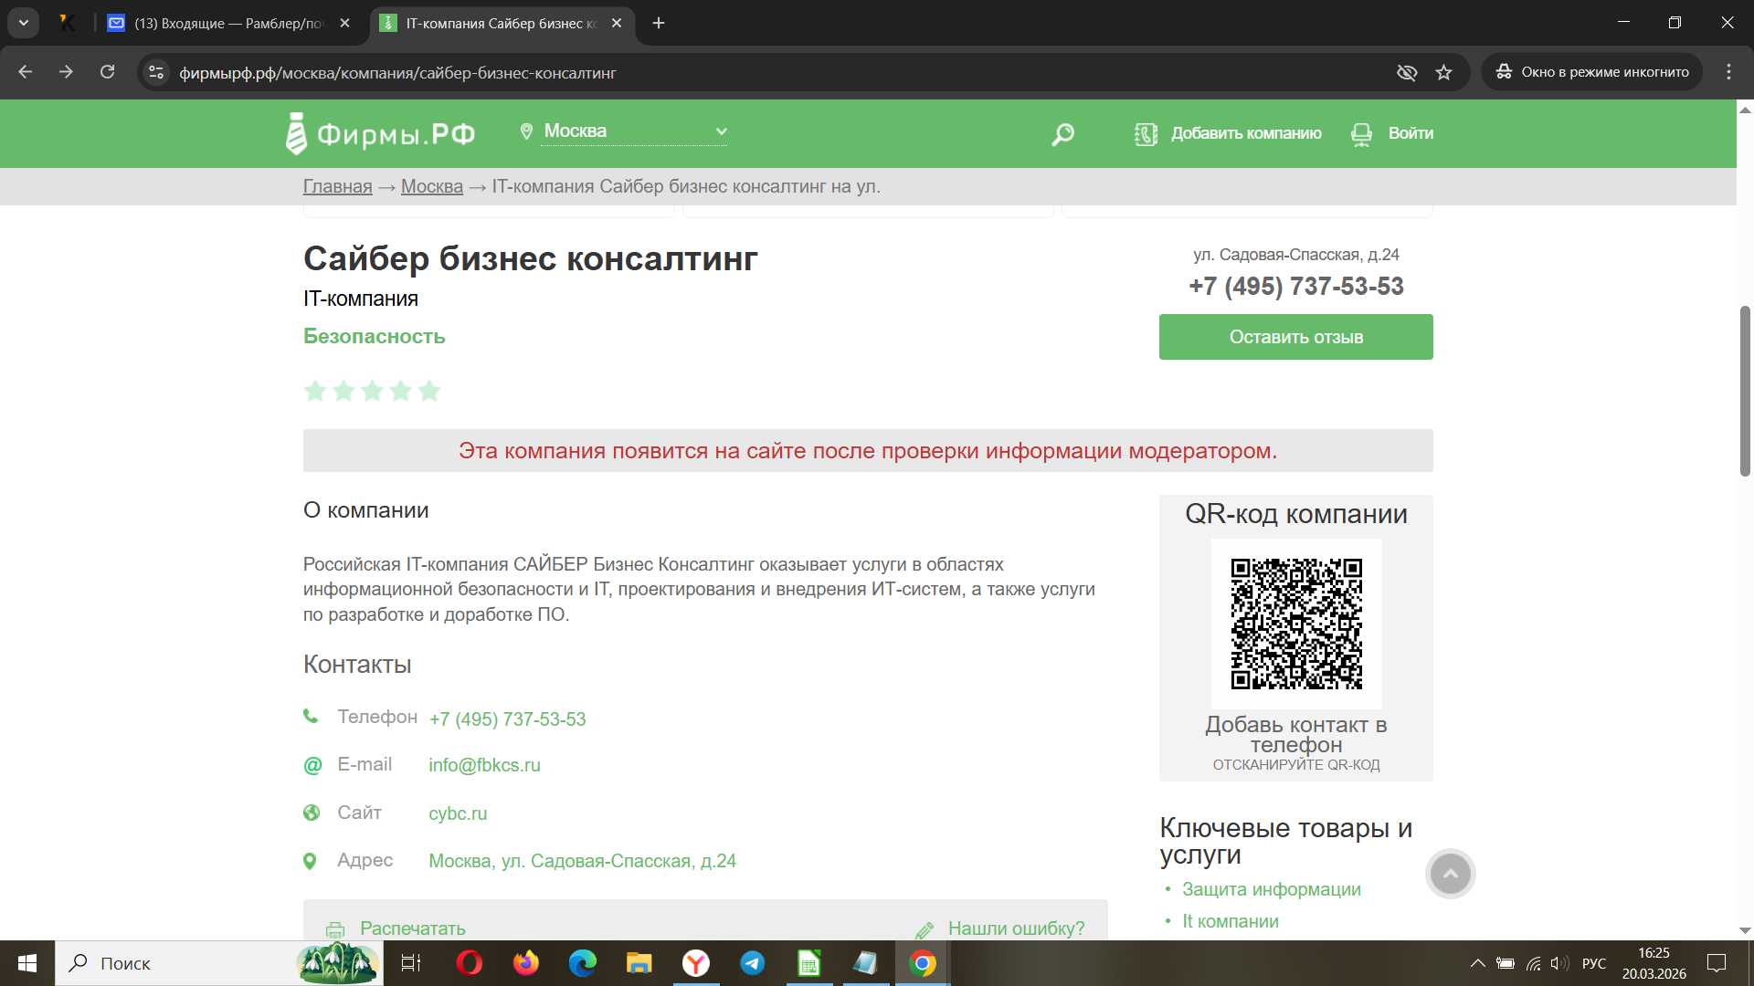Viewport: 1754px width, 986px height.
Task: Open Chrome three-dot menu
Action: click(x=1728, y=72)
